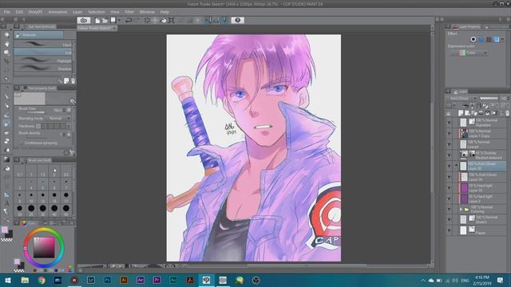511x287 pixels.
Task: Open the Animation menu
Action: pos(57,12)
